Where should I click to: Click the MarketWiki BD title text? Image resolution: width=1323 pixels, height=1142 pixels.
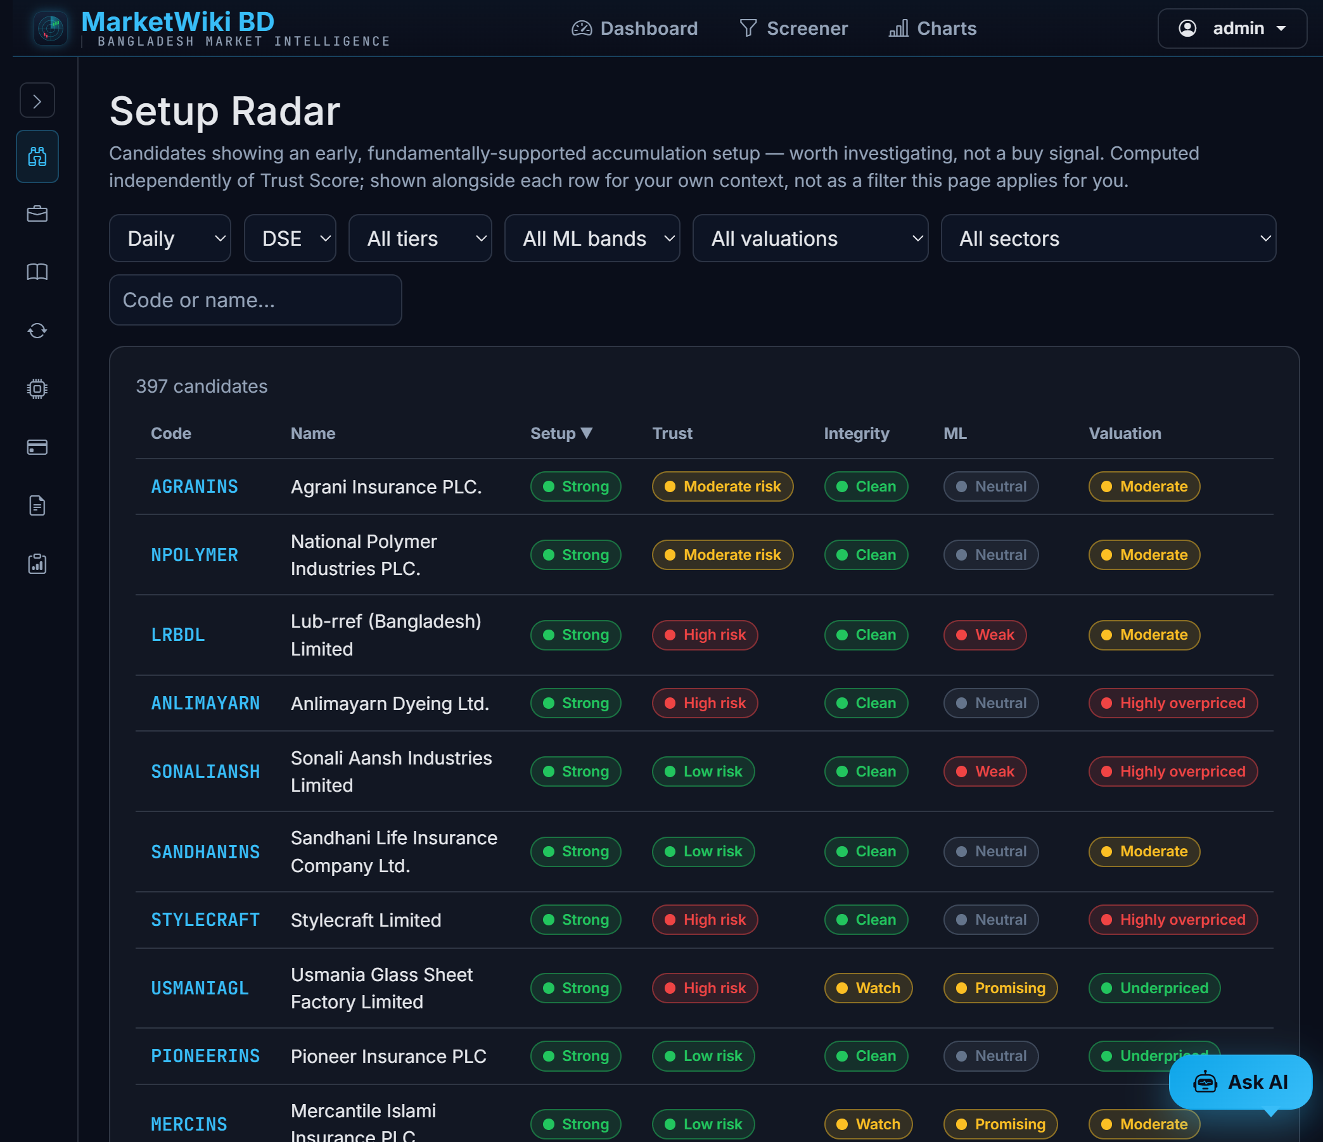pyautogui.click(x=177, y=22)
